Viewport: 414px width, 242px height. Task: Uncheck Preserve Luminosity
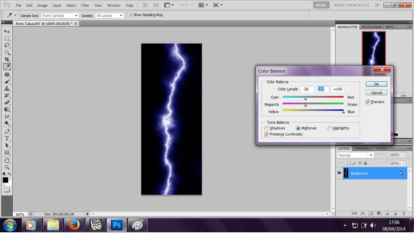(267, 134)
